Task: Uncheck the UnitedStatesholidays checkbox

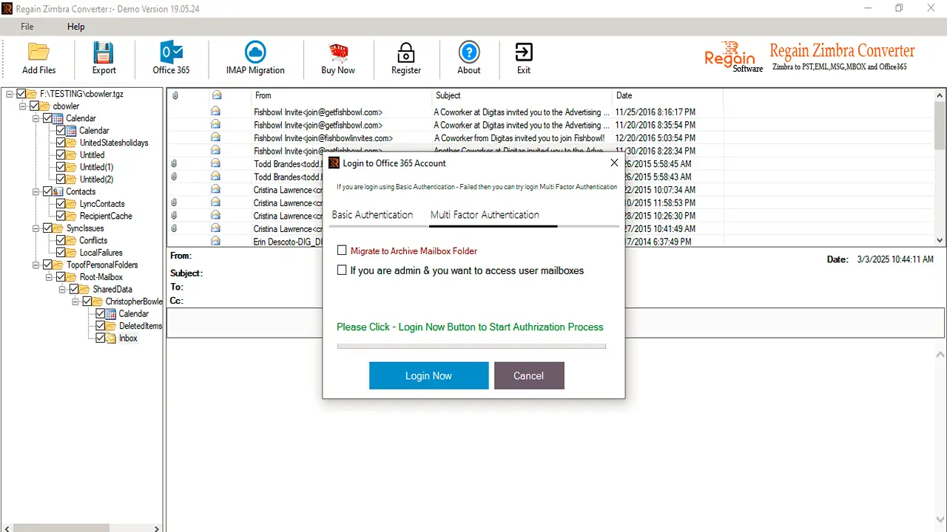Action: pos(61,143)
